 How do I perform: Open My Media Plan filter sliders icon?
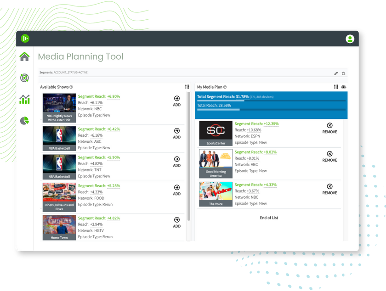[x=336, y=87]
